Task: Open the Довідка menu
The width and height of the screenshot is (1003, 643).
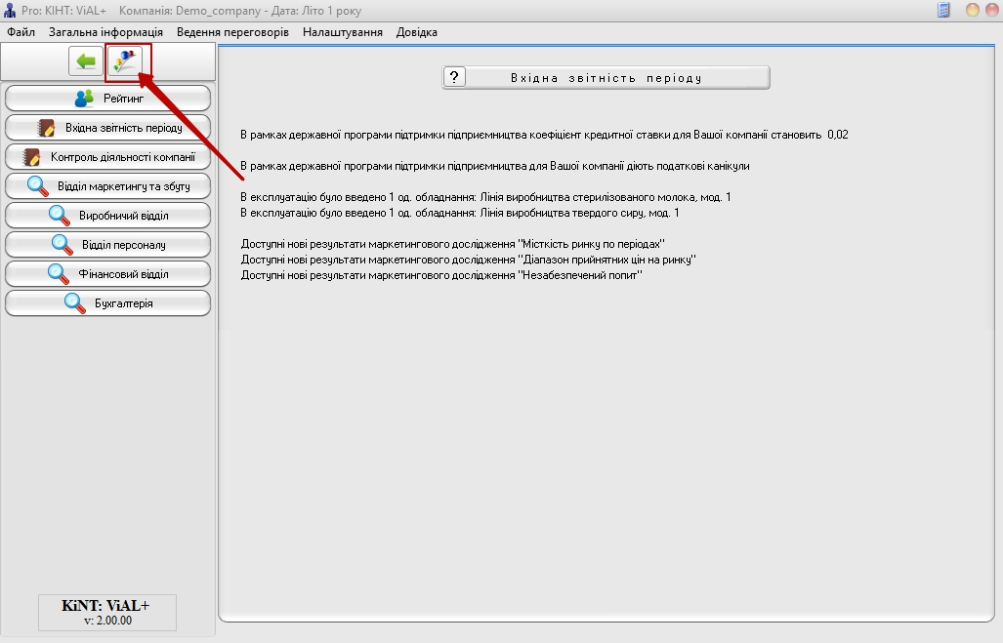Action: (x=417, y=32)
